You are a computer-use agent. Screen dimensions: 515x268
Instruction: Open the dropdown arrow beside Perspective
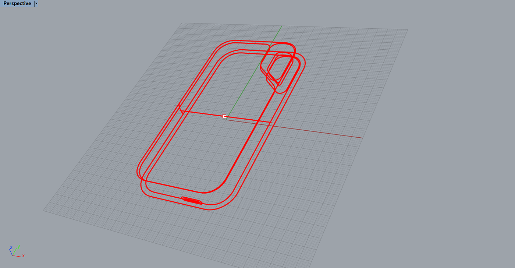click(36, 4)
